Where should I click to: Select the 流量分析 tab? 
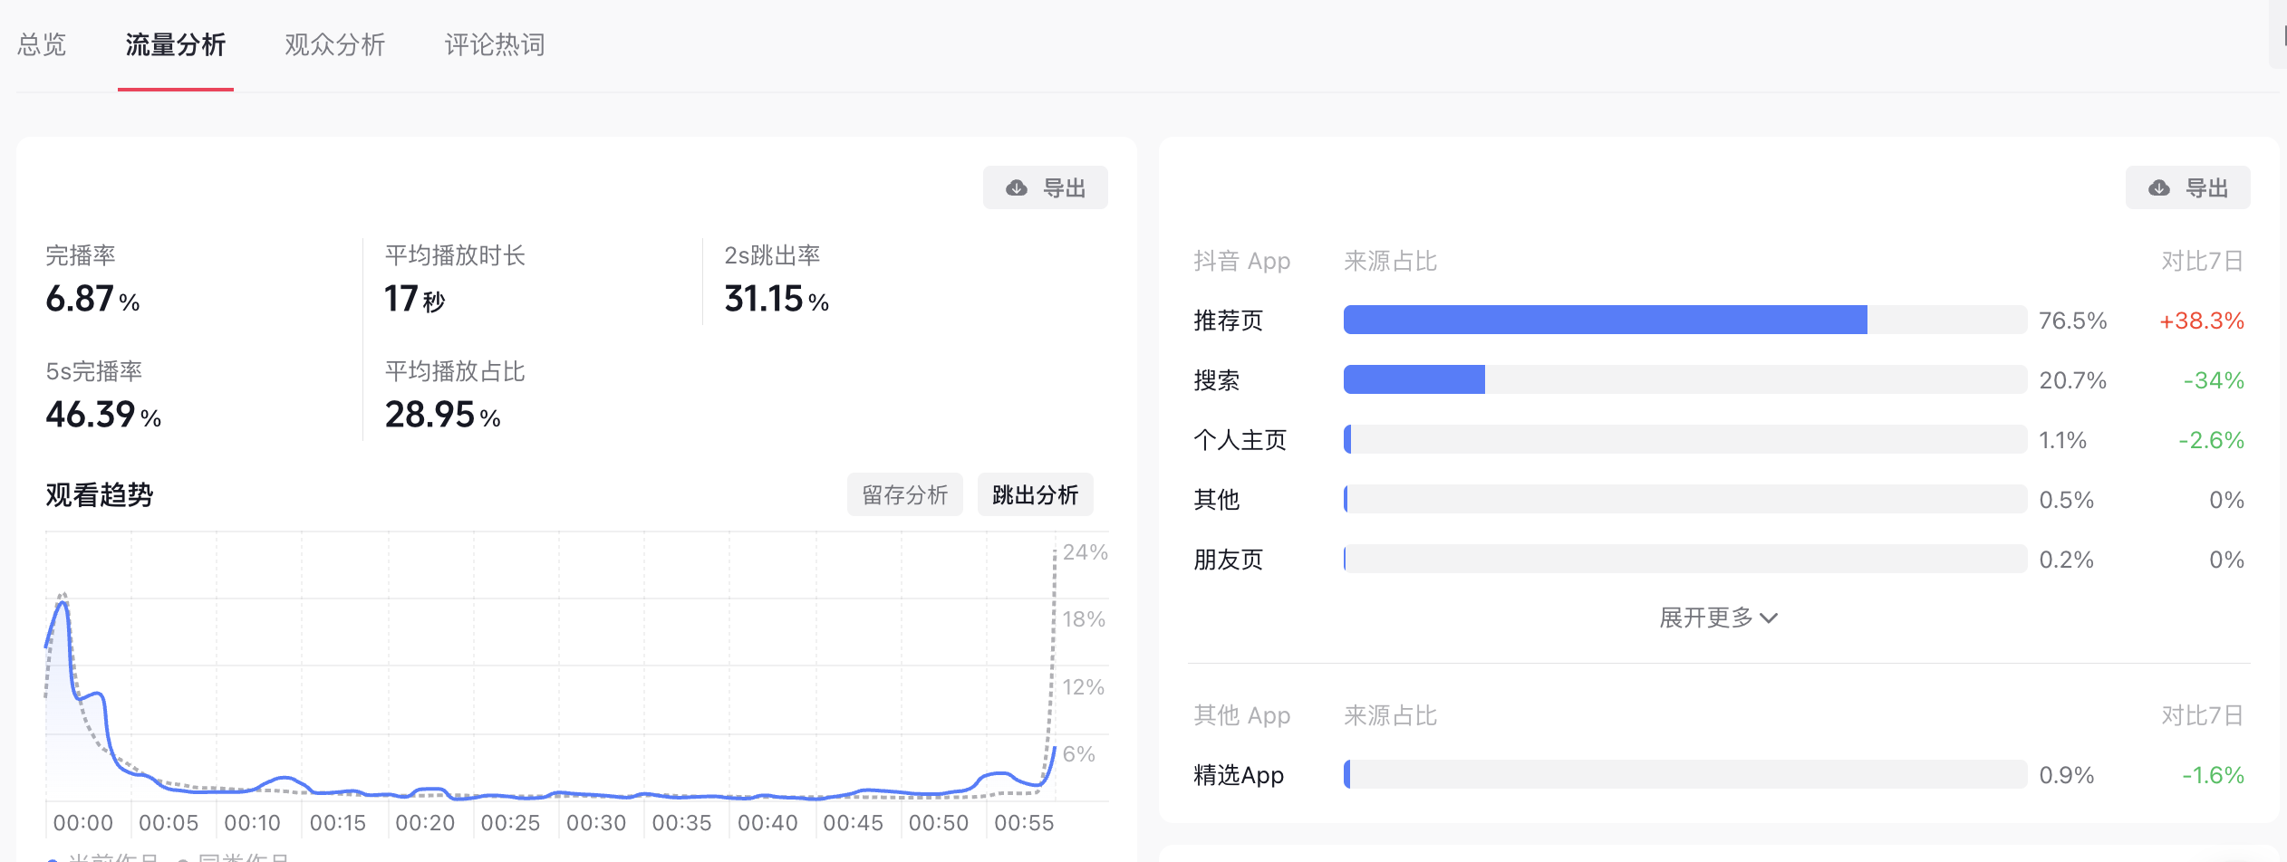pos(176,45)
